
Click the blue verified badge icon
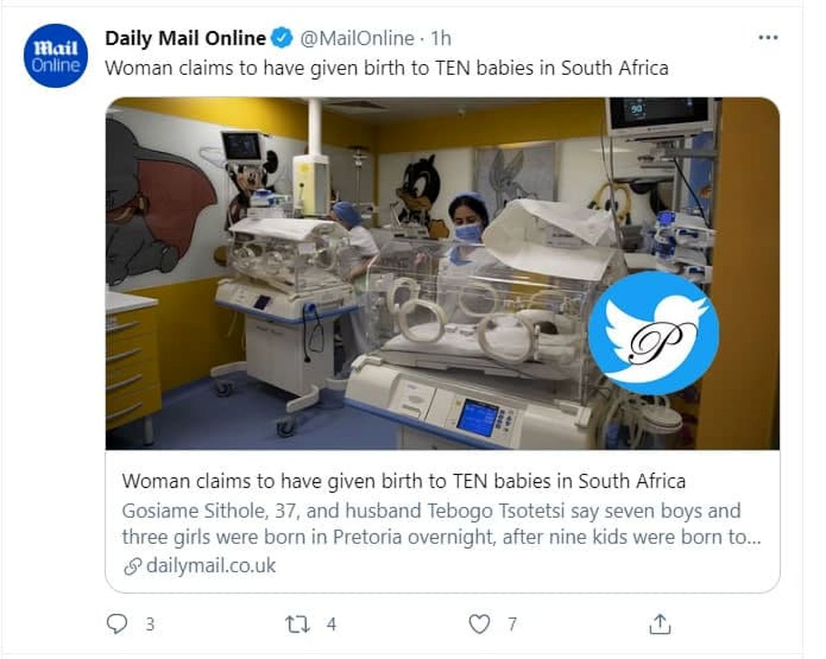(x=281, y=38)
